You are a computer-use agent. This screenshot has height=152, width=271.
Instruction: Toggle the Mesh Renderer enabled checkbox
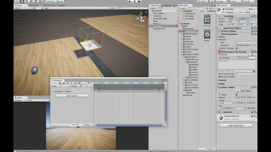click(x=222, y=34)
